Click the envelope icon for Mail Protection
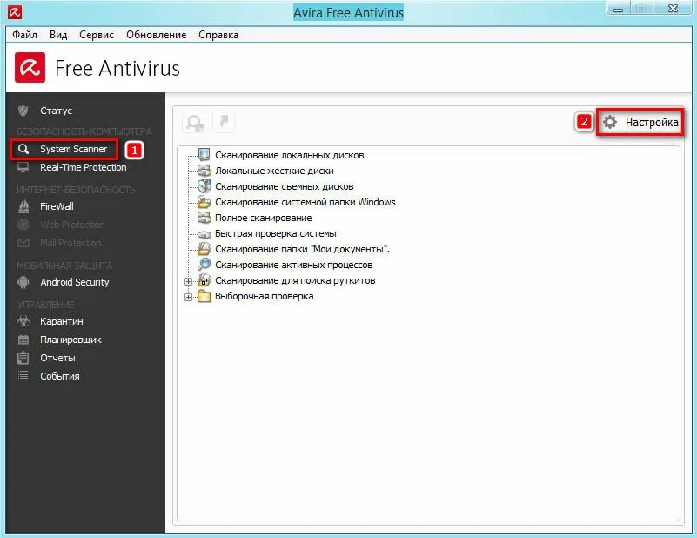The height and width of the screenshot is (538, 697). click(23, 243)
